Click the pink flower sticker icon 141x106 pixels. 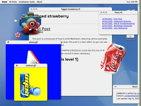tap(18, 35)
